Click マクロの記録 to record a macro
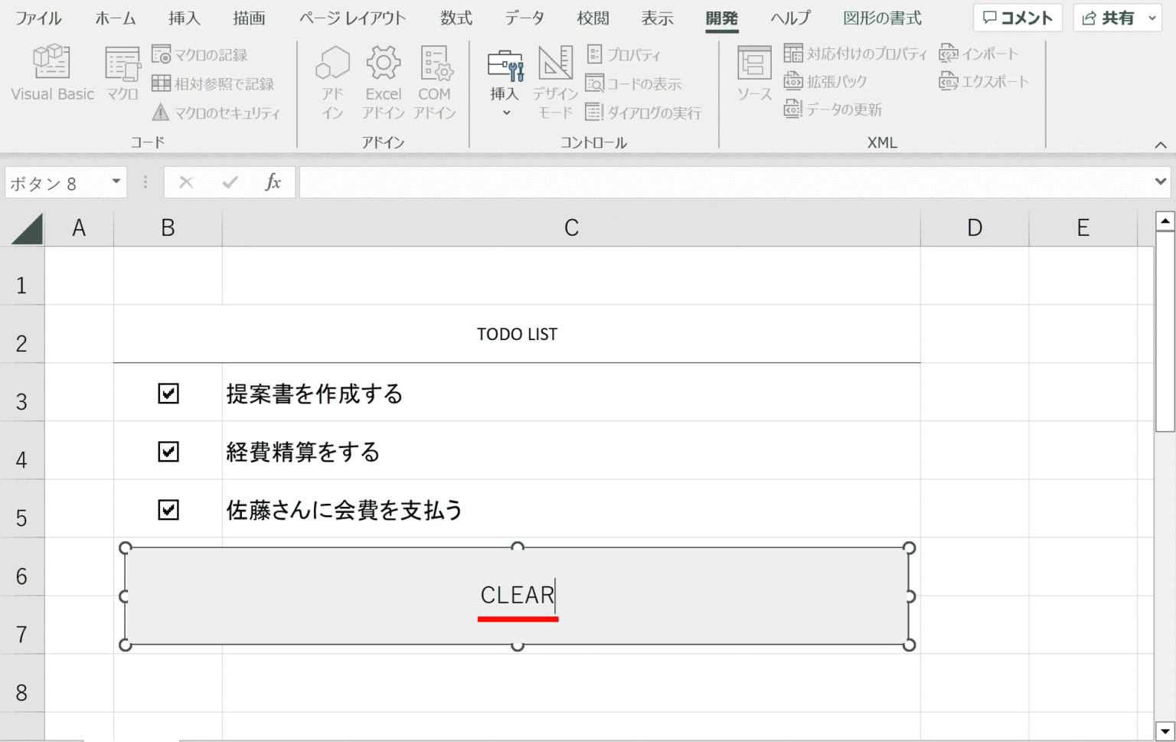The image size is (1176, 742). click(201, 55)
